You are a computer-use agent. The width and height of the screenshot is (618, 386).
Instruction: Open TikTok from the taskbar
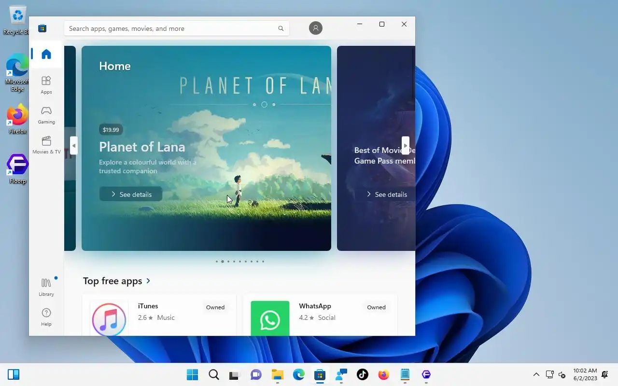point(362,374)
